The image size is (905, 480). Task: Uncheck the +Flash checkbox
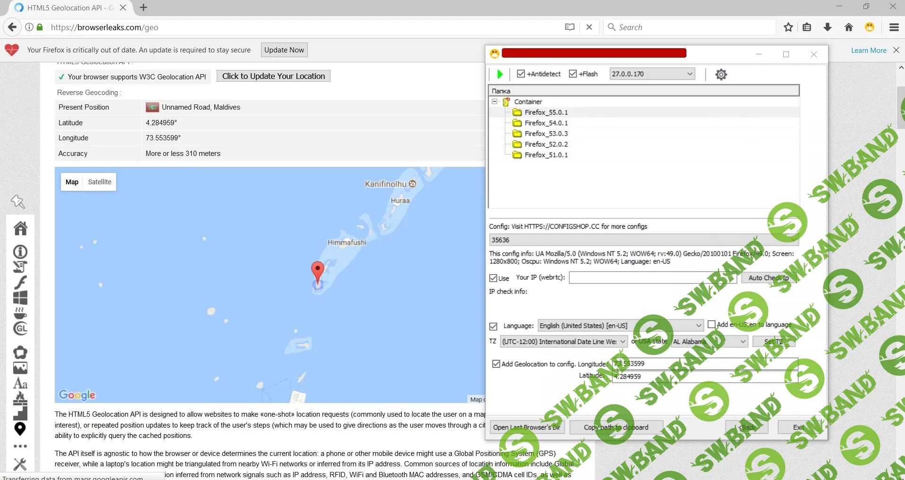[573, 74]
